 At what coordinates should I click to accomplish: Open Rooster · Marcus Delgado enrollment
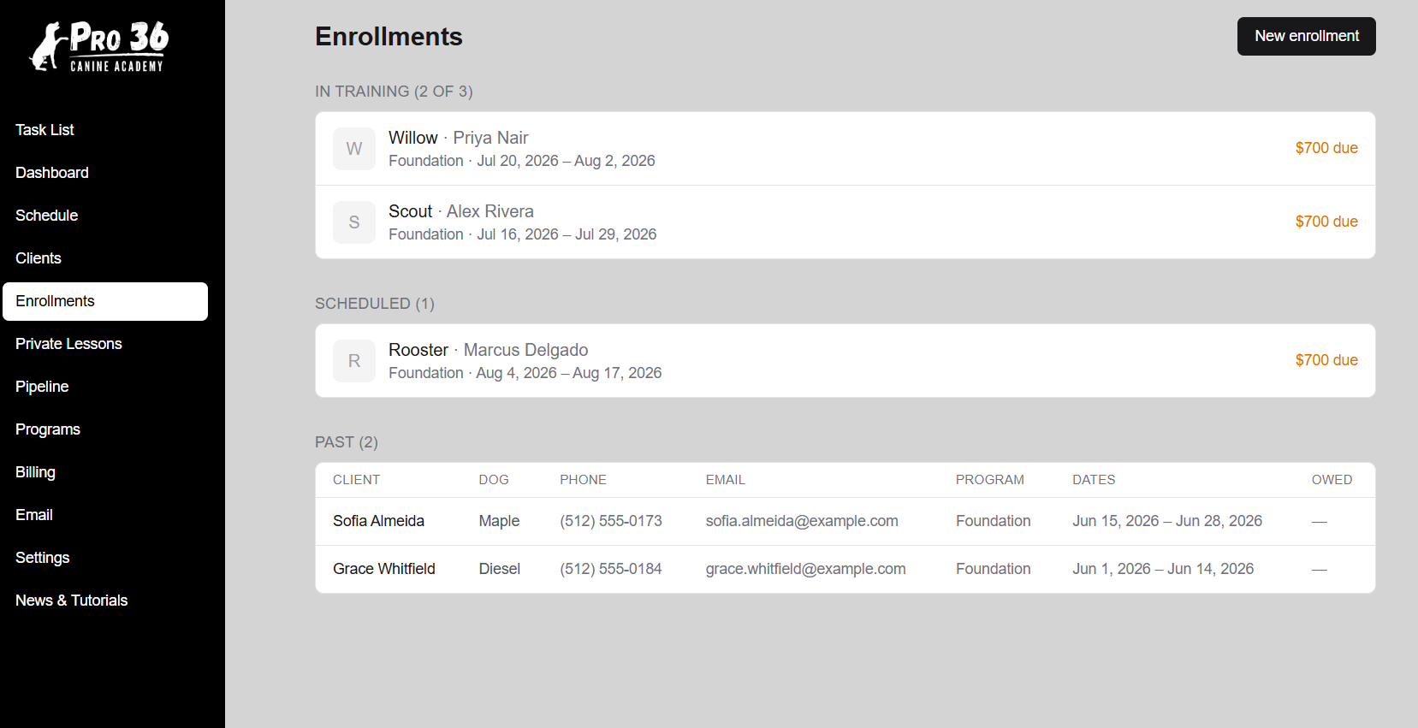(x=845, y=361)
